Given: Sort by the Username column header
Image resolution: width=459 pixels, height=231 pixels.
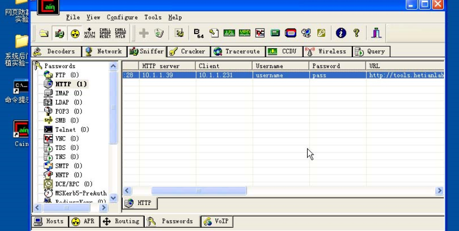Looking at the screenshot, I should [x=281, y=66].
